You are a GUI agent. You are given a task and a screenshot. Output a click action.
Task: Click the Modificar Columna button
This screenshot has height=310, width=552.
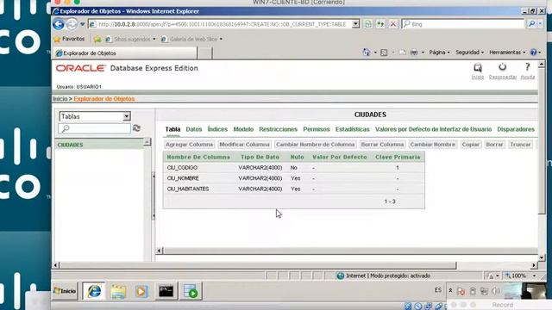click(244, 145)
